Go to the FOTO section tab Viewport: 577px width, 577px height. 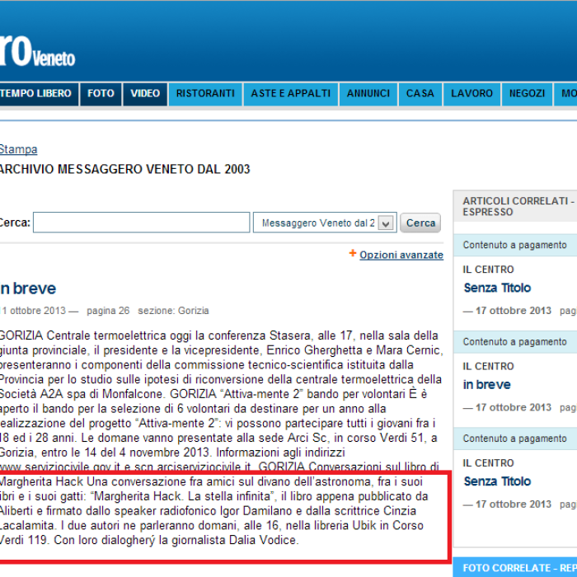101,93
